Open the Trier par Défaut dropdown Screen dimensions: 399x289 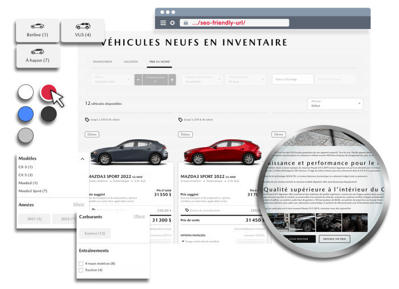(335, 104)
